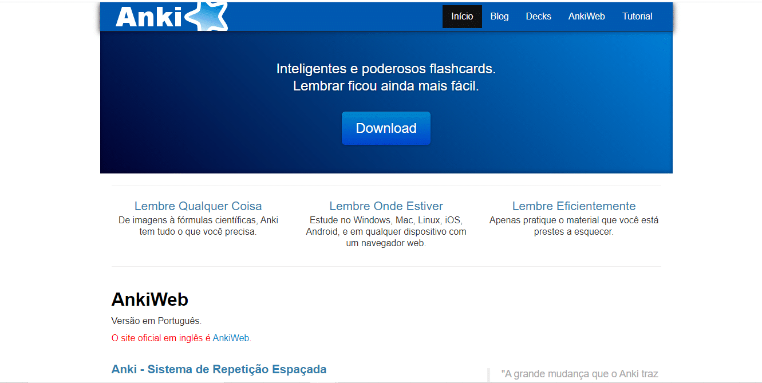This screenshot has width=762, height=383.
Task: Click the 'Versão em Português.' text
Action: tap(156, 321)
